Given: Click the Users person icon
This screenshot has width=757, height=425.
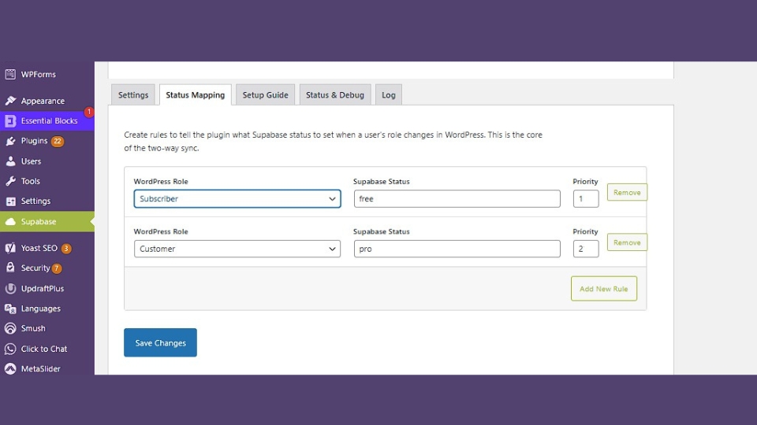Looking at the screenshot, I should pyautogui.click(x=10, y=161).
